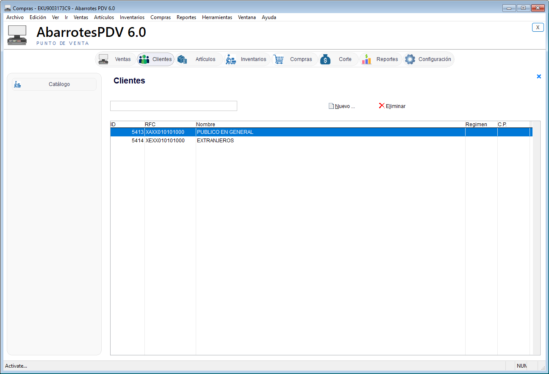This screenshot has height=374, width=549.
Task: Click the Catálogo sidebar button label
Action: (59, 84)
